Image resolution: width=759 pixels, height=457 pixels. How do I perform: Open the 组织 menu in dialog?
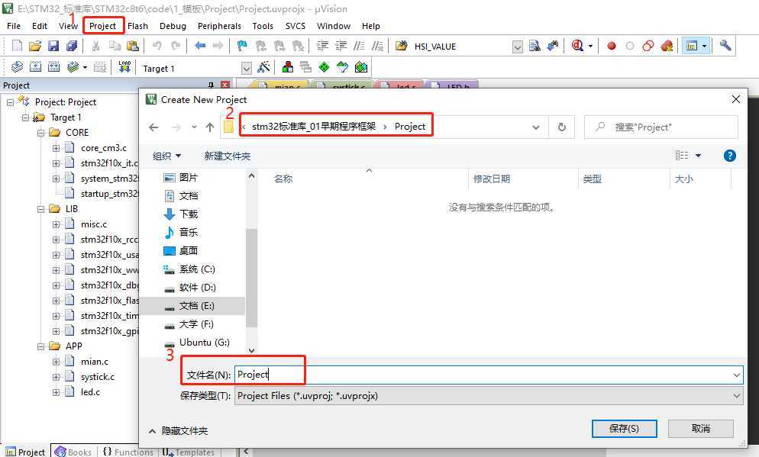[167, 156]
